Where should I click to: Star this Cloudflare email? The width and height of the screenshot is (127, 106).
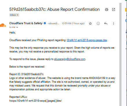[x=90, y=24]
